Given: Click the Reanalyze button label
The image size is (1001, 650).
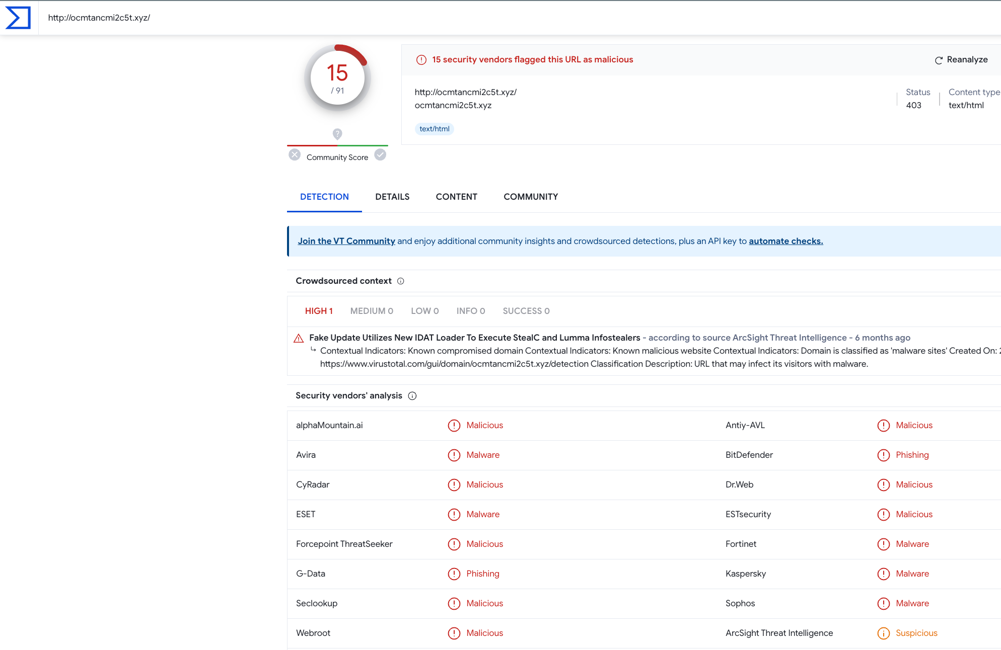Looking at the screenshot, I should 967,59.
